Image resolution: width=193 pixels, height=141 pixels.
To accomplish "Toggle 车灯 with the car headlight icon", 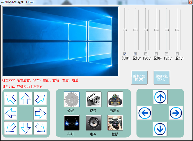I will pyautogui.click(x=72, y=123).
